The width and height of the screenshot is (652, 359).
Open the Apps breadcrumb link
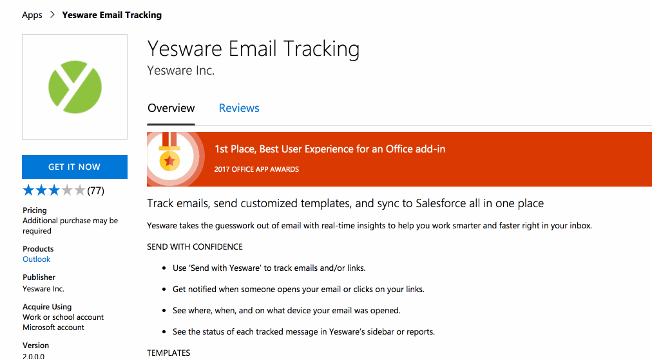[x=32, y=15]
